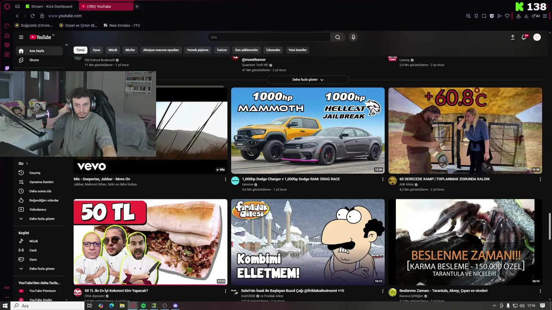Open the Opera AI assistant icon
Image resolution: width=552 pixels, height=310 pixels.
[536, 16]
